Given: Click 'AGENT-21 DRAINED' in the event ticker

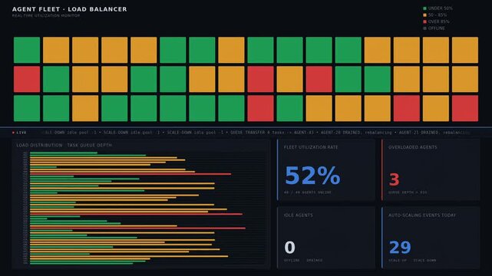Looking at the screenshot, I should (x=418, y=133).
